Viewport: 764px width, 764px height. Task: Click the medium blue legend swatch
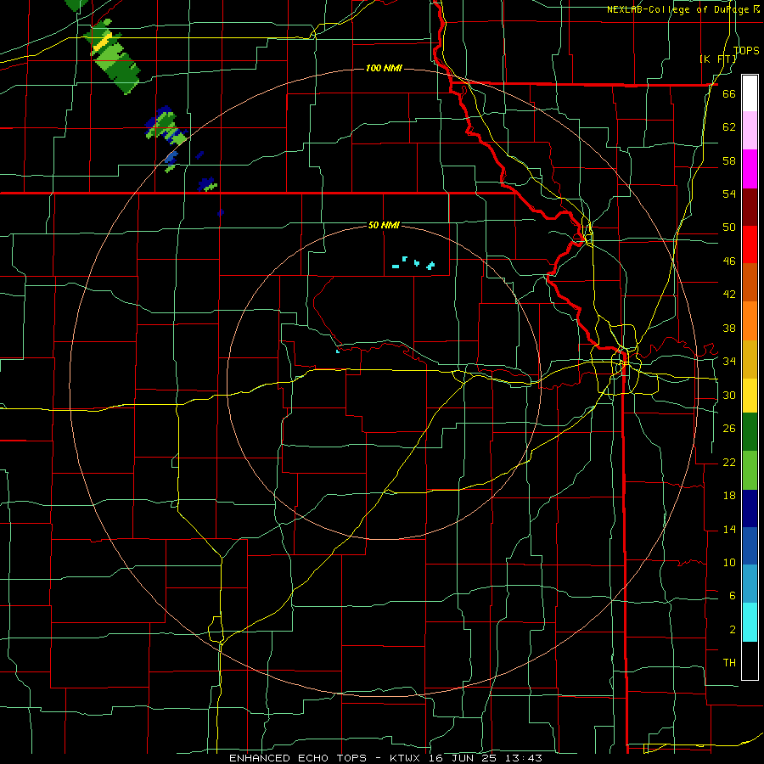(x=750, y=546)
